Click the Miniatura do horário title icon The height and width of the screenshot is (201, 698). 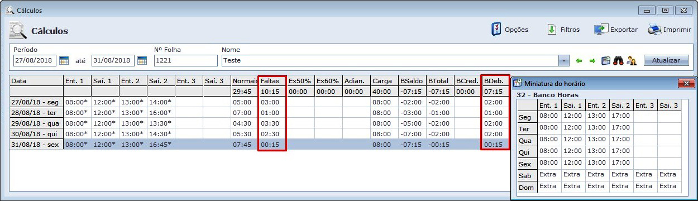pos(517,83)
